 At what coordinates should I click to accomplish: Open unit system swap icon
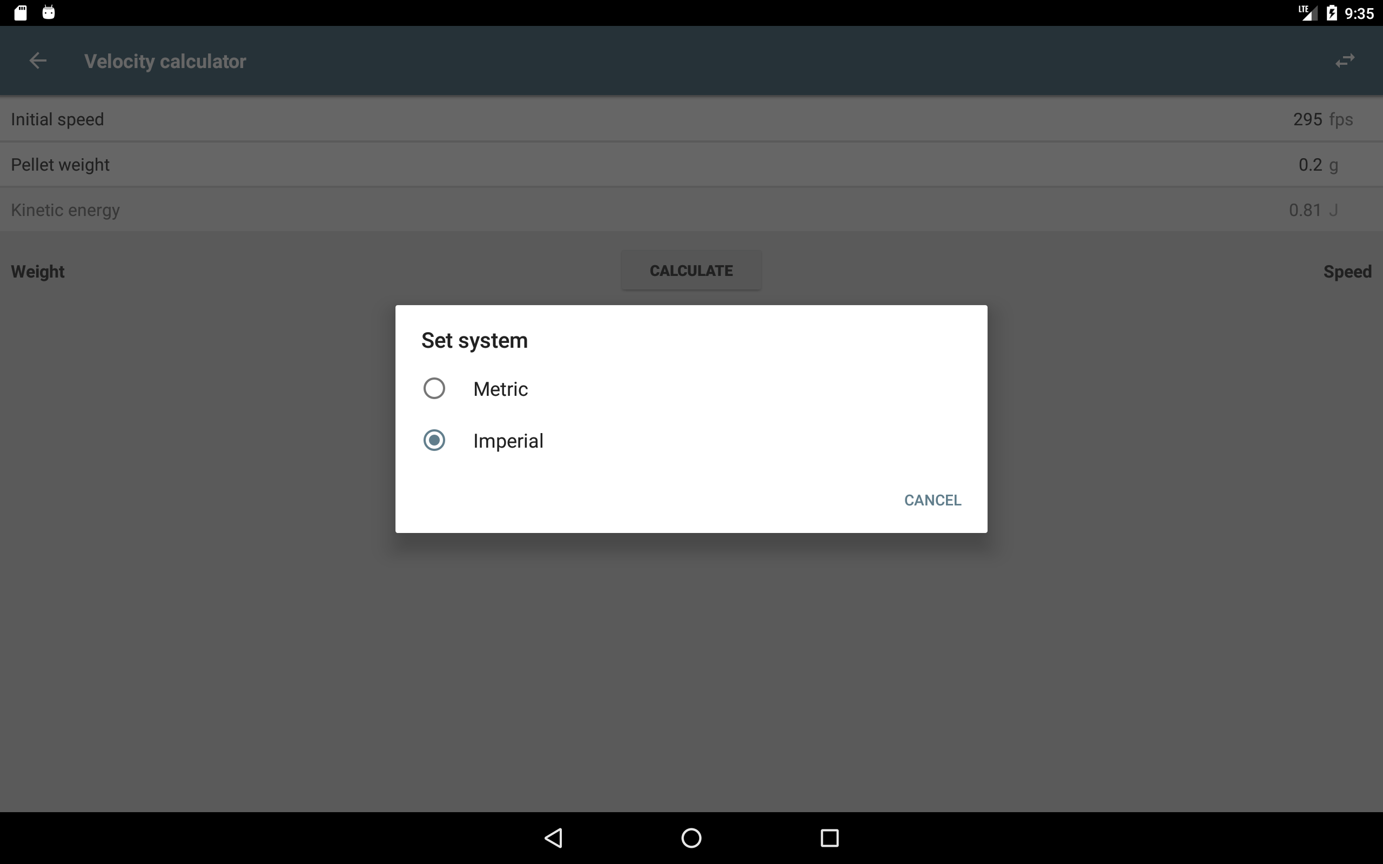[x=1345, y=60]
